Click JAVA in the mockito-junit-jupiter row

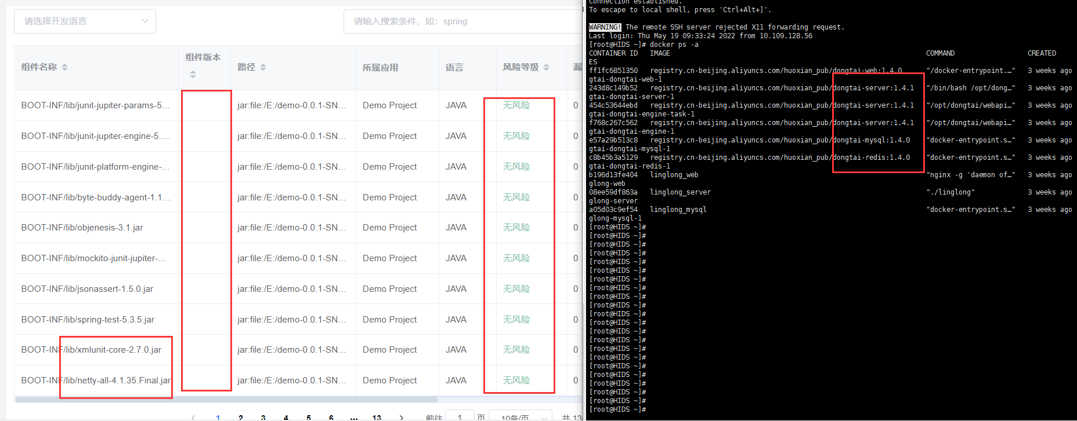click(456, 258)
